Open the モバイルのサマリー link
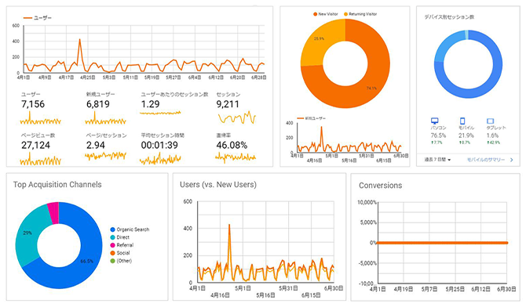This screenshot has height=307, width=526. [486, 160]
